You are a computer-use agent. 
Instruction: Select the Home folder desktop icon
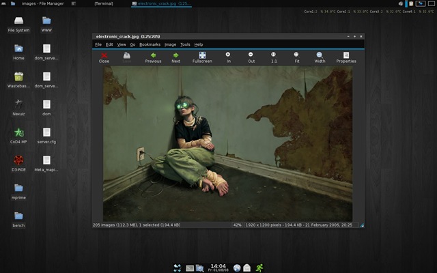point(18,52)
